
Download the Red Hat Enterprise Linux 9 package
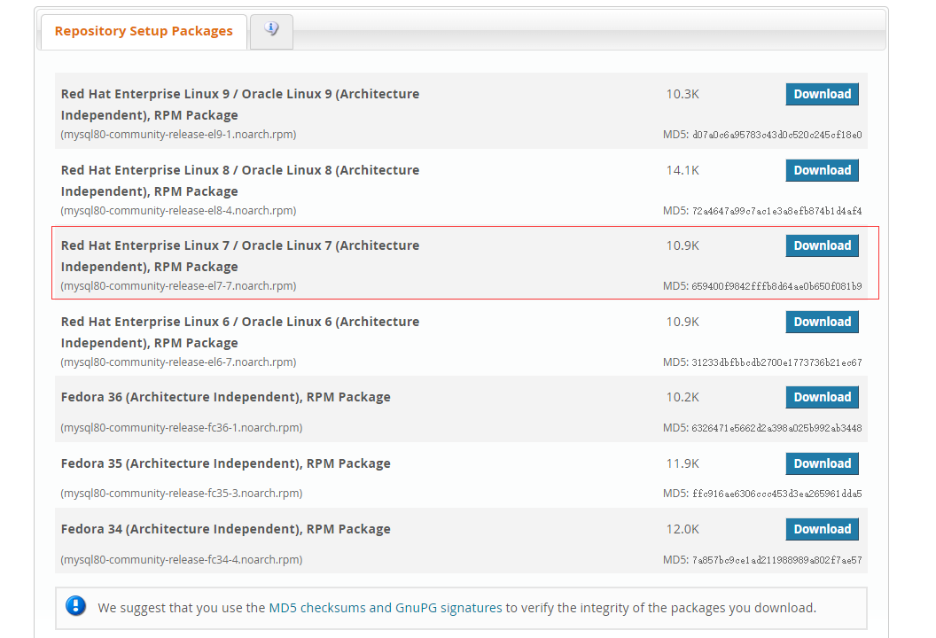822,94
